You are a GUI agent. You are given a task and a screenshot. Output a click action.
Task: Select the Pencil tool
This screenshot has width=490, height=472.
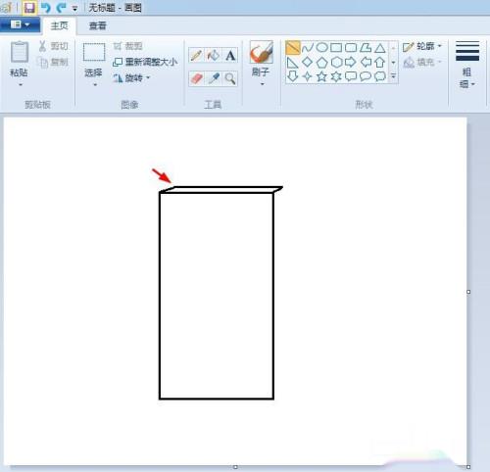pyautogui.click(x=196, y=55)
